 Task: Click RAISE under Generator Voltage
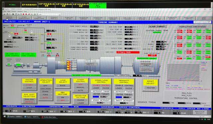(x=81, y=100)
